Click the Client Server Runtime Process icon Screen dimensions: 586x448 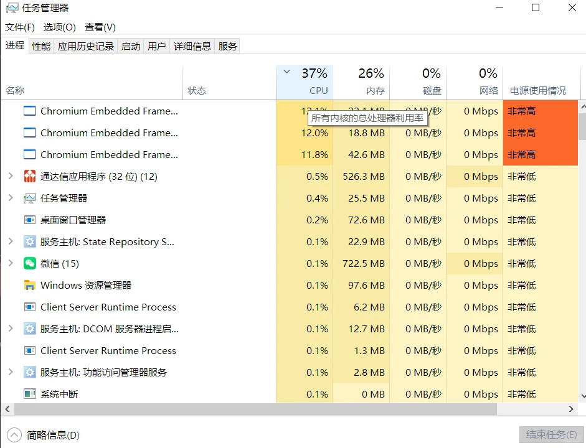tap(29, 307)
